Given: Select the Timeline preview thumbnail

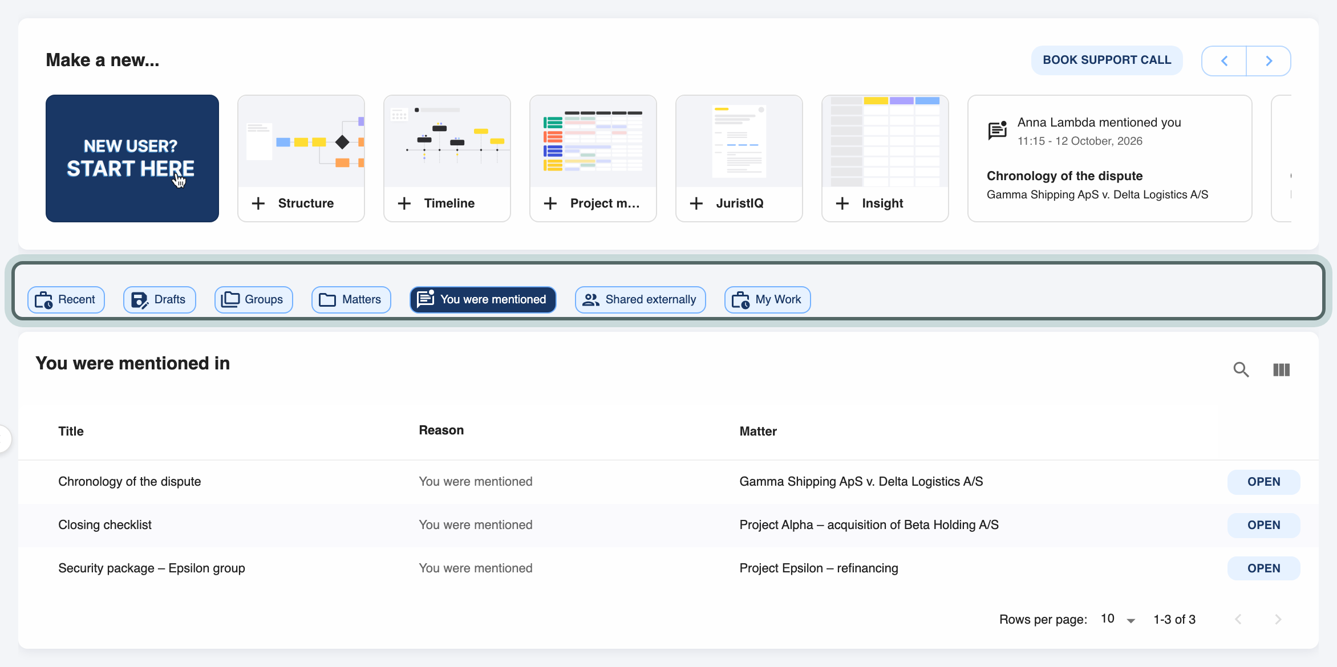Looking at the screenshot, I should [447, 141].
